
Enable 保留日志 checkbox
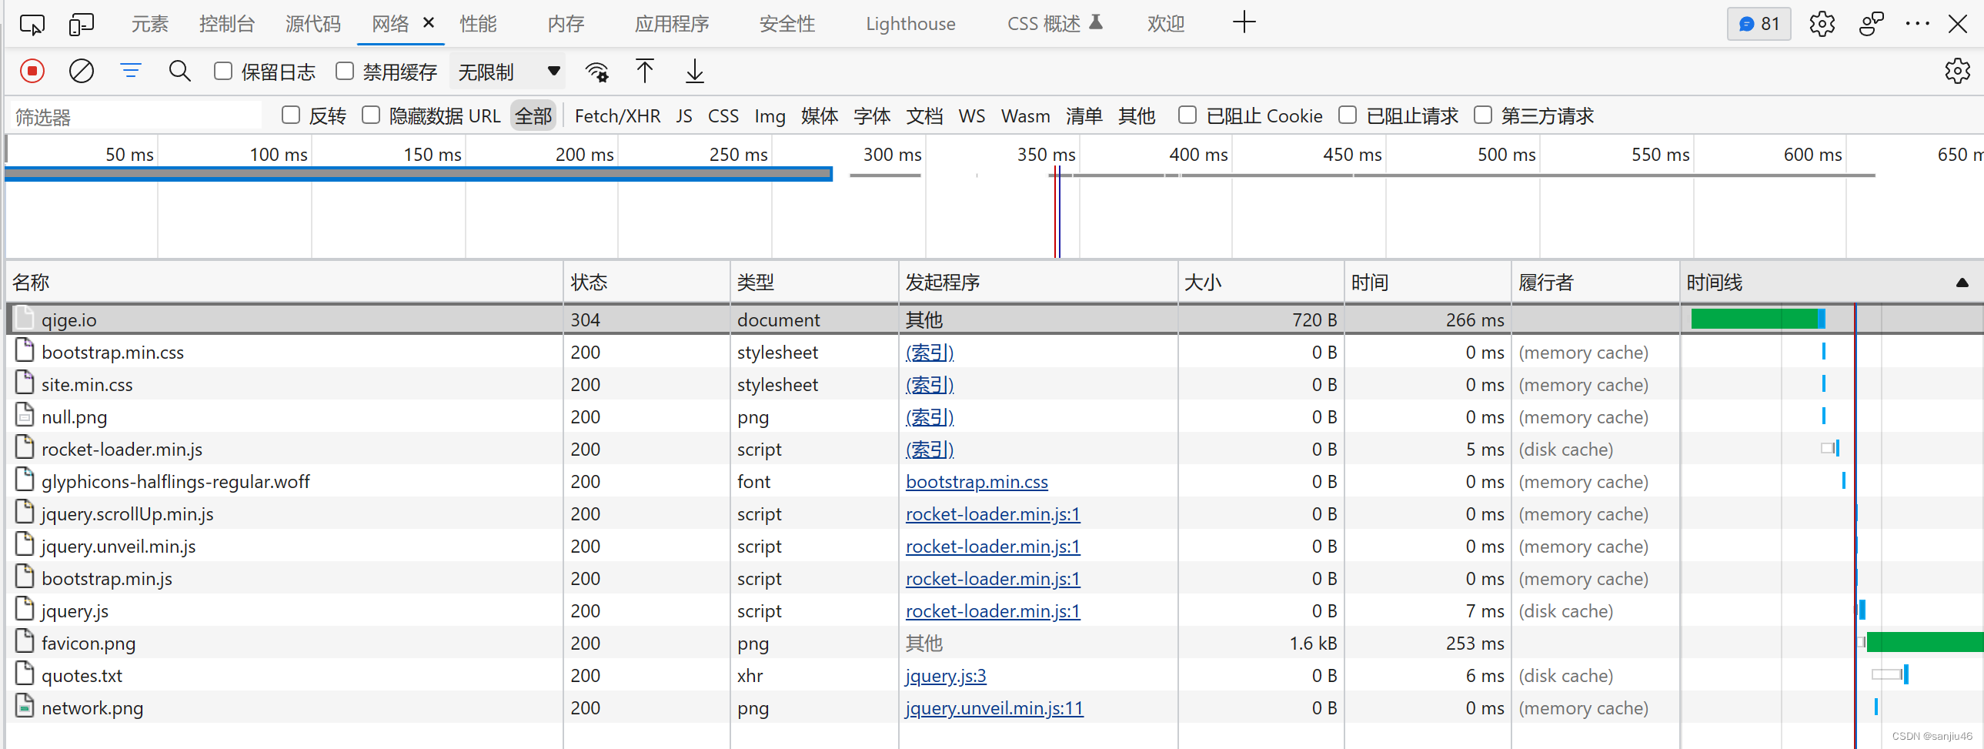click(x=223, y=72)
